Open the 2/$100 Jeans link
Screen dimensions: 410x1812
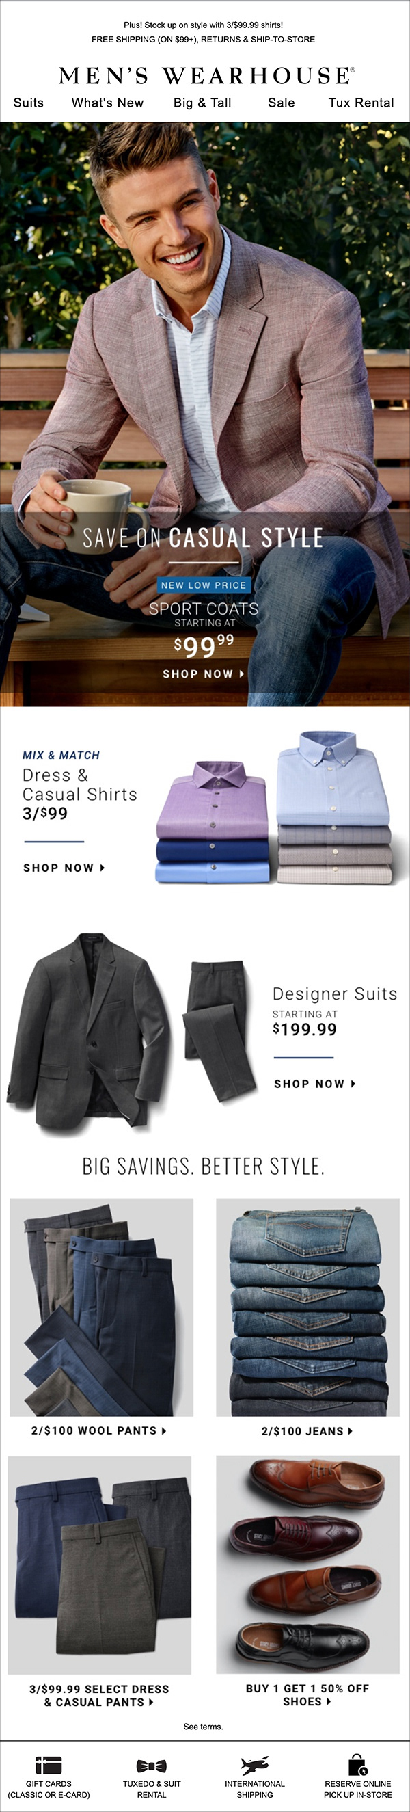click(x=307, y=1431)
